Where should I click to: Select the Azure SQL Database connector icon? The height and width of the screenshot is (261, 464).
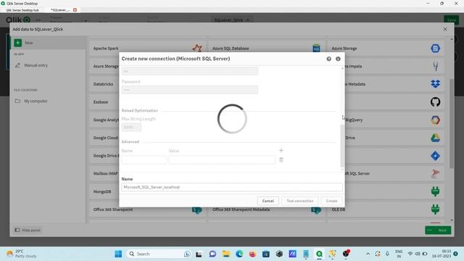pyautogui.click(x=316, y=48)
